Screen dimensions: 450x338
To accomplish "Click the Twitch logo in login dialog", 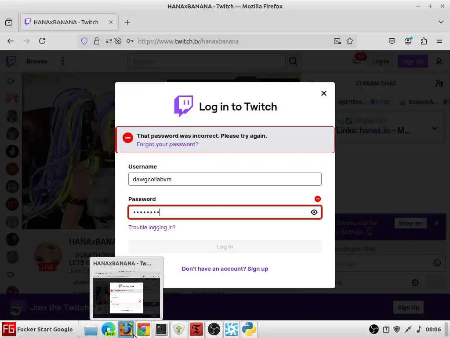I will 184,106.
